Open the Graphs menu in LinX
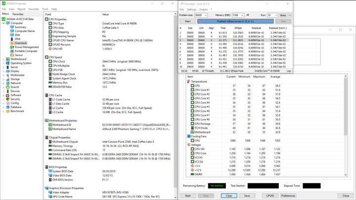 coord(203,9)
